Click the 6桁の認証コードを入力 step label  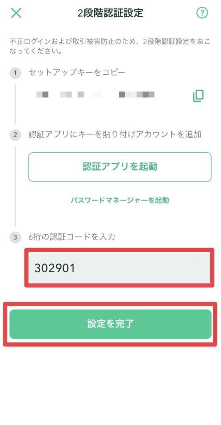point(72,237)
